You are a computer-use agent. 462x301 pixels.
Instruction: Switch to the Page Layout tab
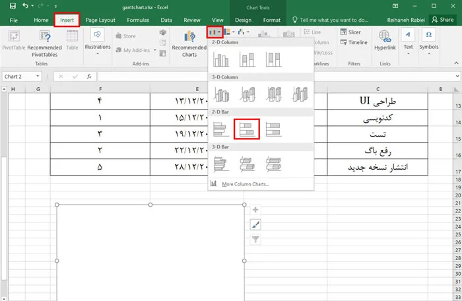[100, 20]
